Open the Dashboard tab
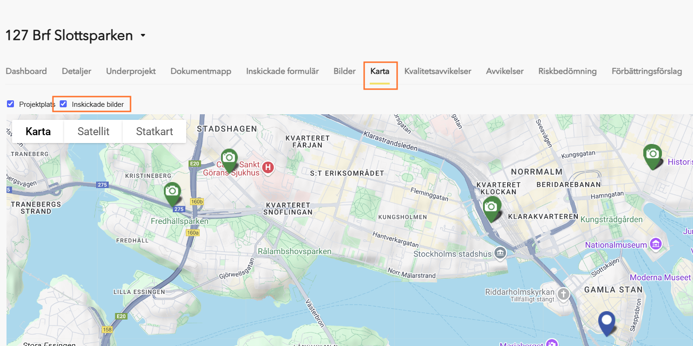 click(26, 71)
